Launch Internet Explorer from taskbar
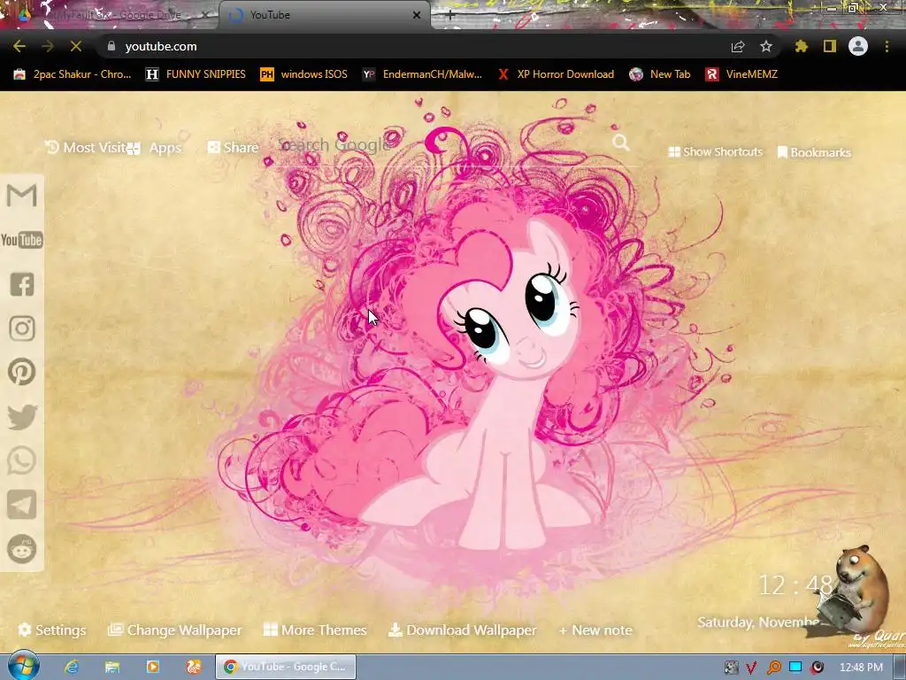 72,667
